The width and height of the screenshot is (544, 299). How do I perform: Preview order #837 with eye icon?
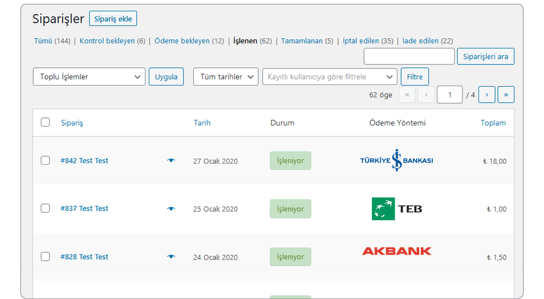click(171, 209)
